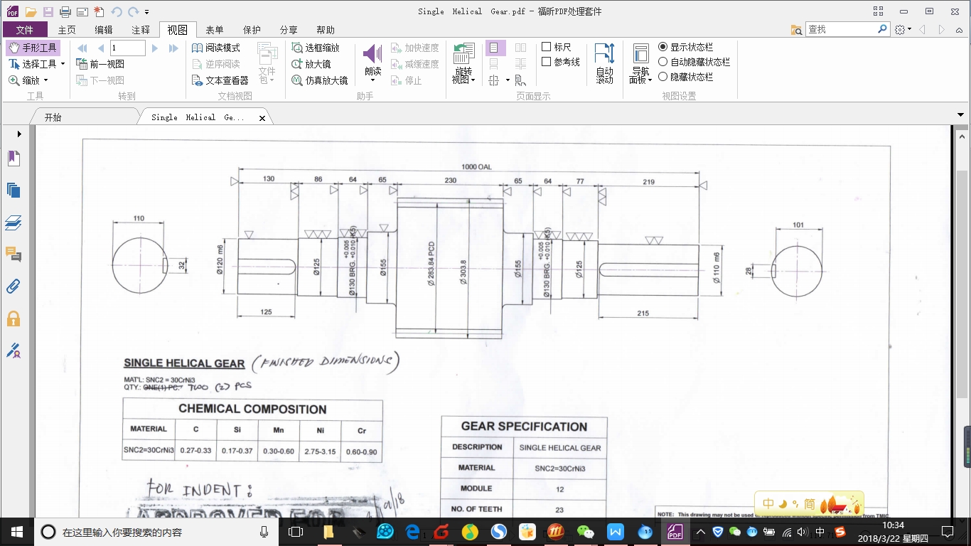Expand the 缩放 zoom dropdown
Image resolution: width=971 pixels, height=546 pixels.
click(x=28, y=80)
